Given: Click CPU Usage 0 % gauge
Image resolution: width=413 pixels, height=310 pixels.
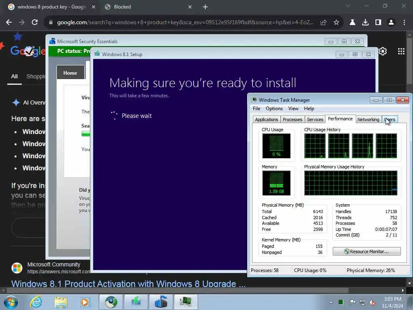Looking at the screenshot, I should [276, 146].
